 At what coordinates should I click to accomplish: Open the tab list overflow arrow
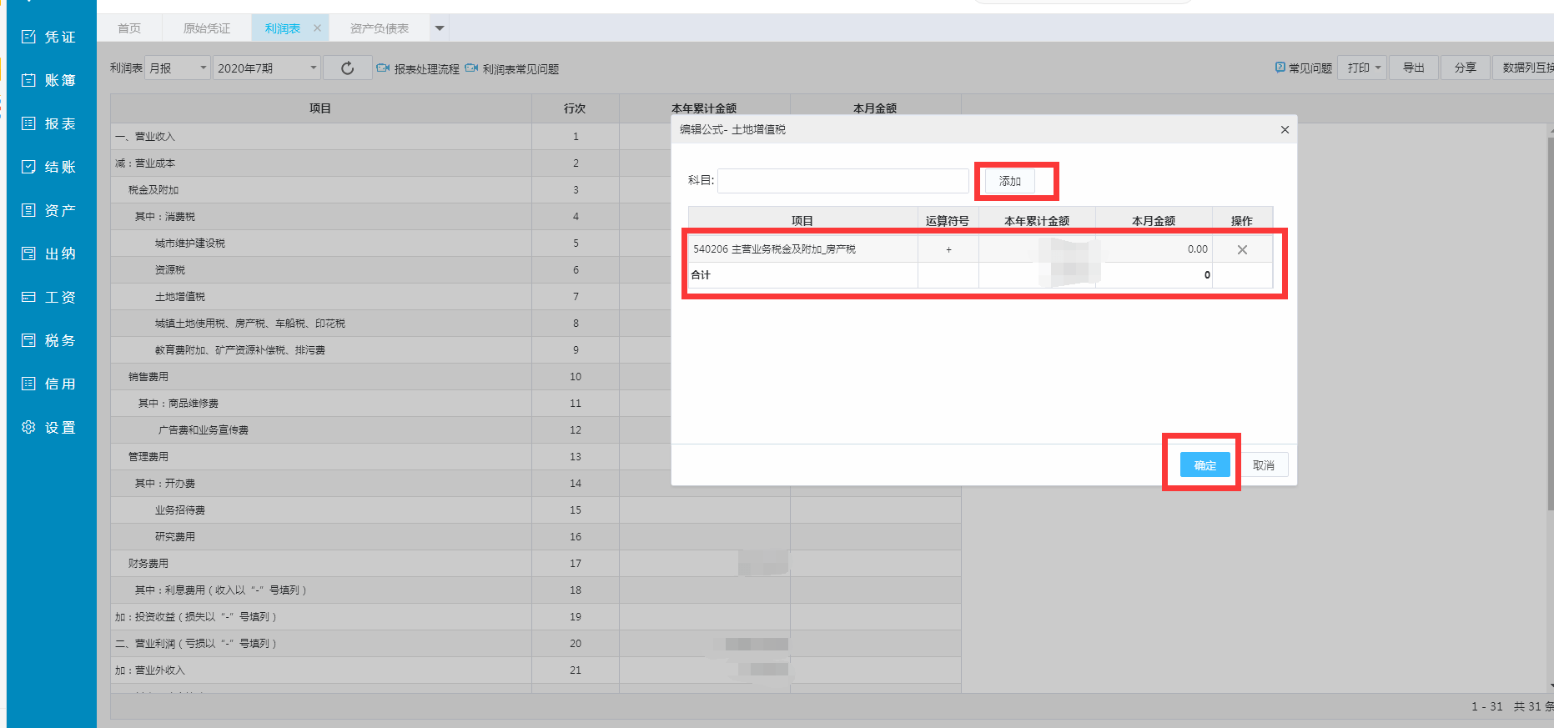pos(440,28)
